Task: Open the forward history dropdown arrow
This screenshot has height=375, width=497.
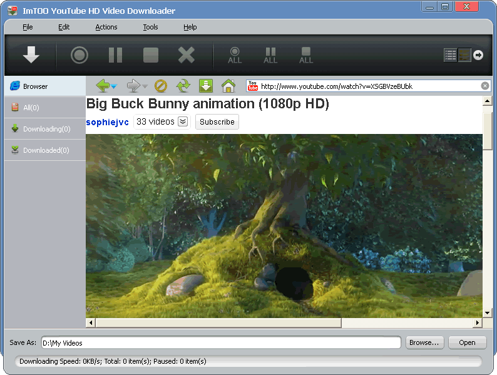Action: point(145,86)
